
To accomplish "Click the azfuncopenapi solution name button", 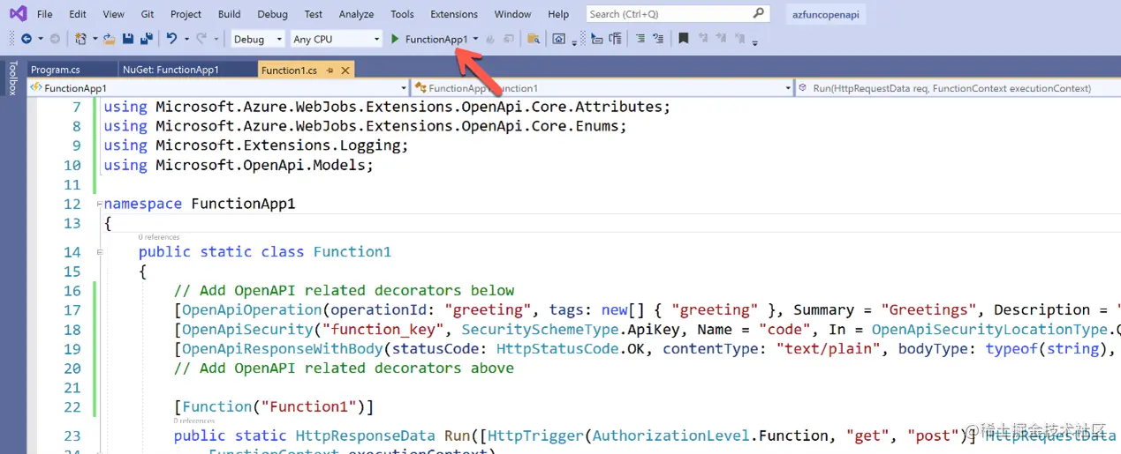I will pos(826,14).
